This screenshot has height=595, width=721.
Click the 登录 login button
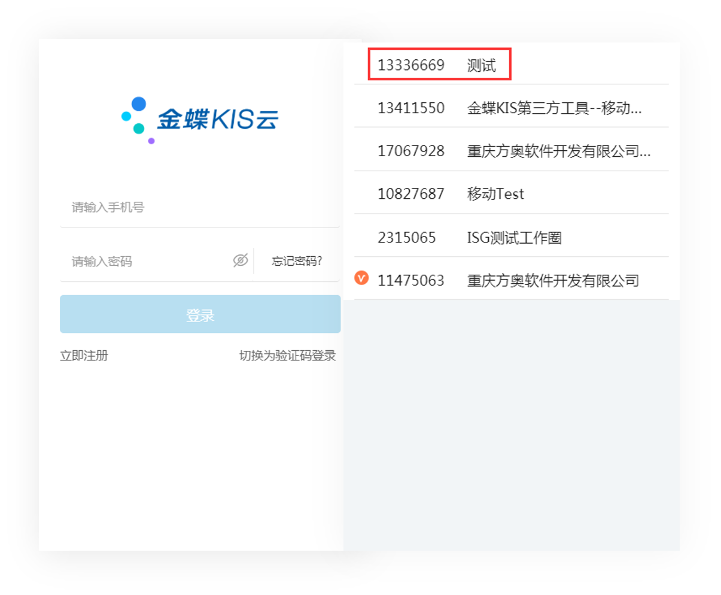point(200,314)
